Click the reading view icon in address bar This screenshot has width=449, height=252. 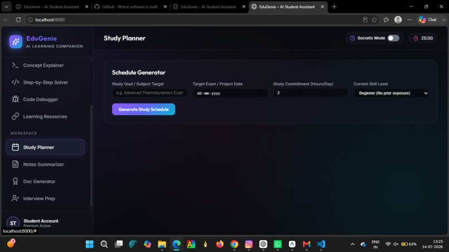[x=365, y=19]
